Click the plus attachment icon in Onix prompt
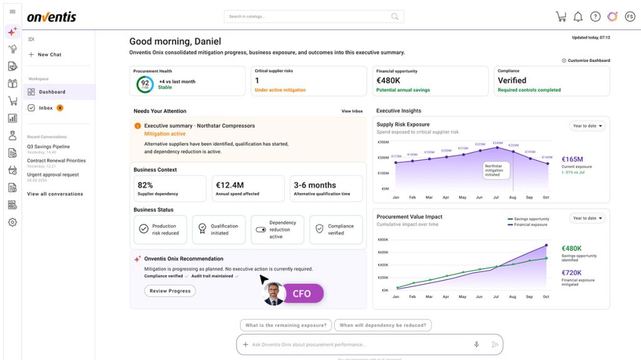Viewport: 641px width, 360px height. 245,344
